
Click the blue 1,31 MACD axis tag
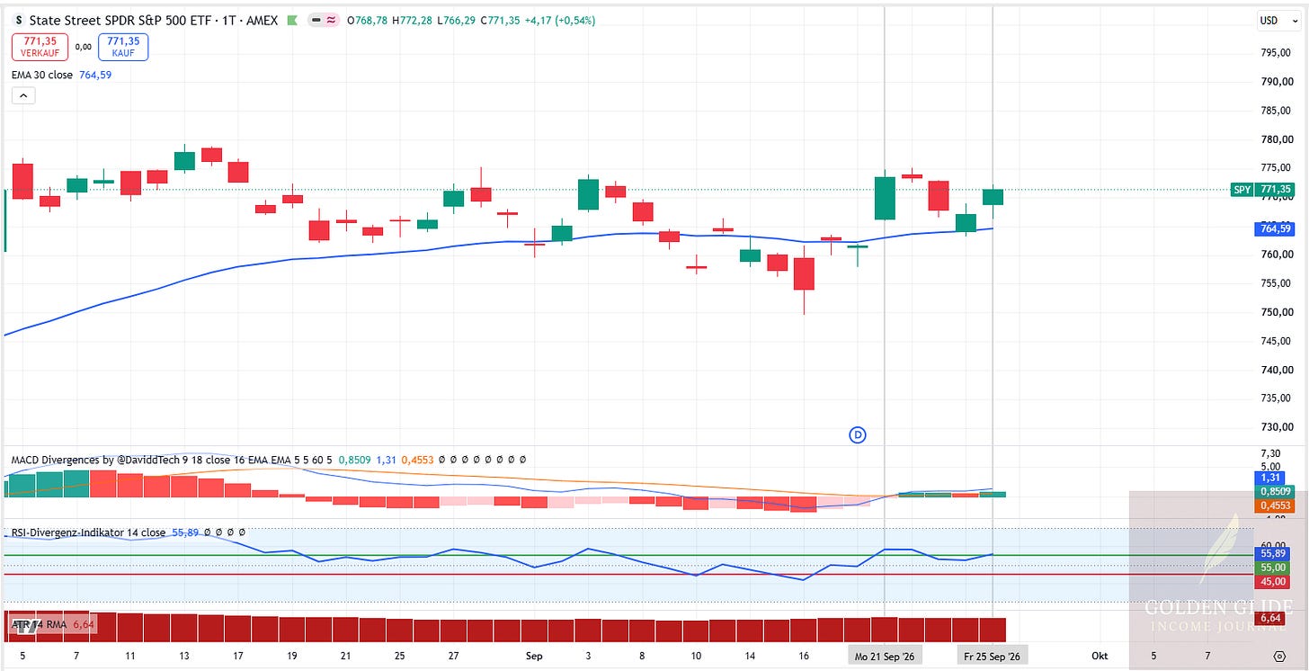(x=1270, y=478)
